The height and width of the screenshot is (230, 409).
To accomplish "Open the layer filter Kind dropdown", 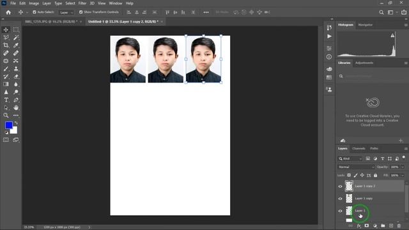I will (350, 158).
